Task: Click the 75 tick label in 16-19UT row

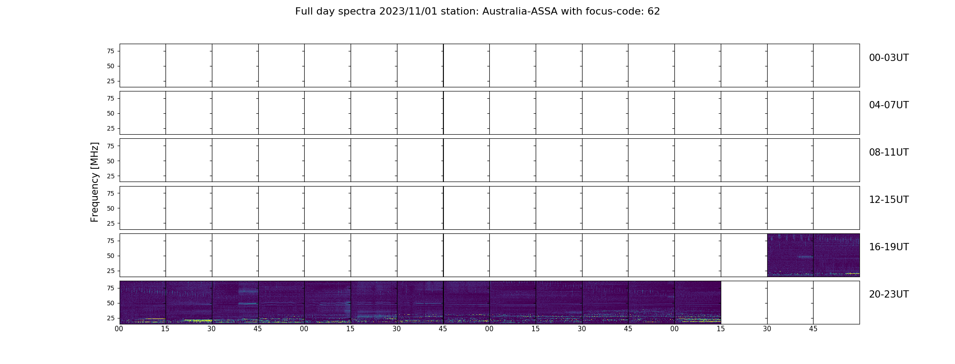Action: 111,241
